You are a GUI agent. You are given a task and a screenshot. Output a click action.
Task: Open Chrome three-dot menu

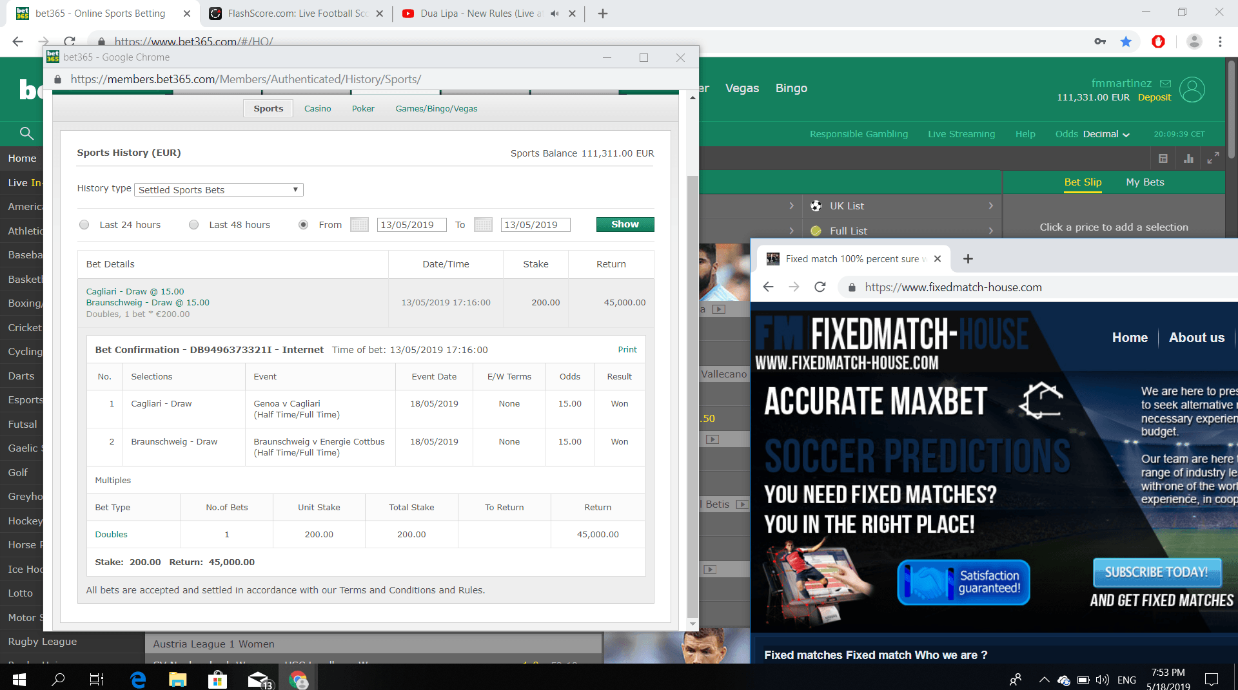coord(1220,42)
